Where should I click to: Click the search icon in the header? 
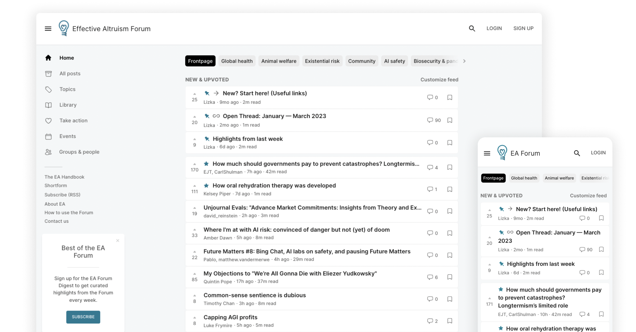tap(471, 28)
